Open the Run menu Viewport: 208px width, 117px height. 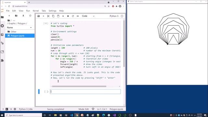point(28,11)
